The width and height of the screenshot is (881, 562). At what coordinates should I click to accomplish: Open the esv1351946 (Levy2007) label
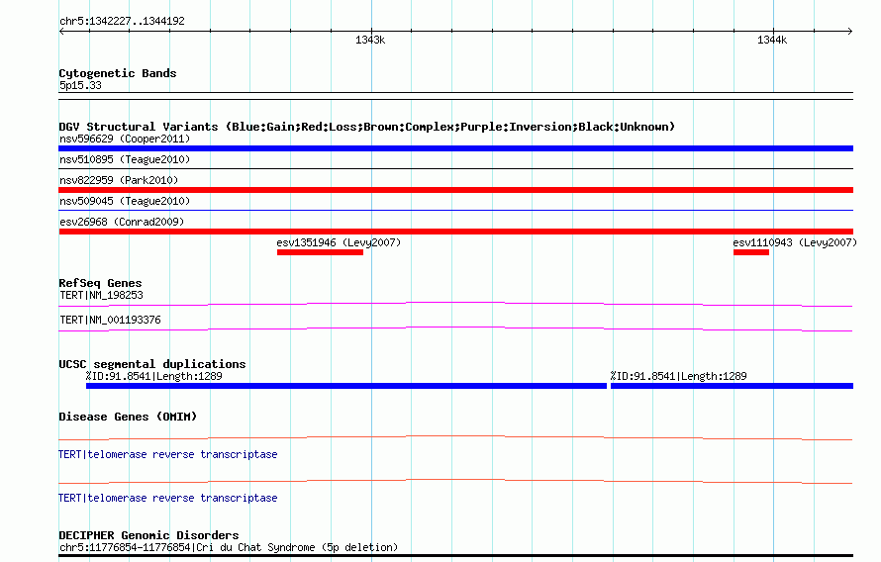(x=339, y=242)
